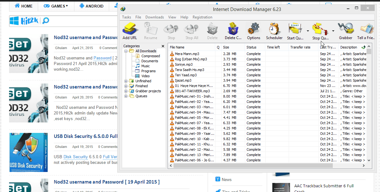Select the file Tera Saath Ho.mp3
Viewport: 380px width, 192px height.
[190, 70]
